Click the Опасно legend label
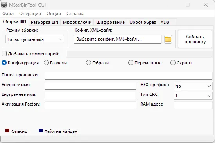The height and width of the screenshot is (143, 215). [19, 131]
